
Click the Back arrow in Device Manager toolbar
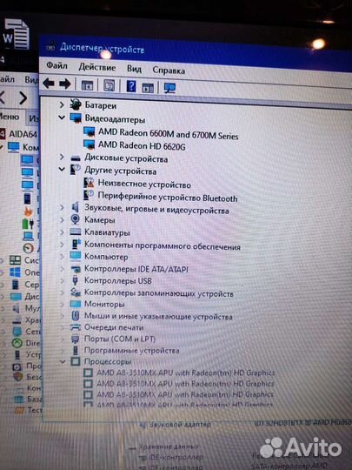pos(49,83)
